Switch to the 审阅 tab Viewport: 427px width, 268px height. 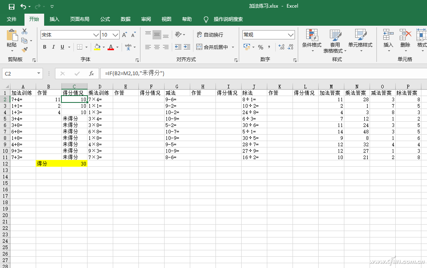click(x=146, y=19)
